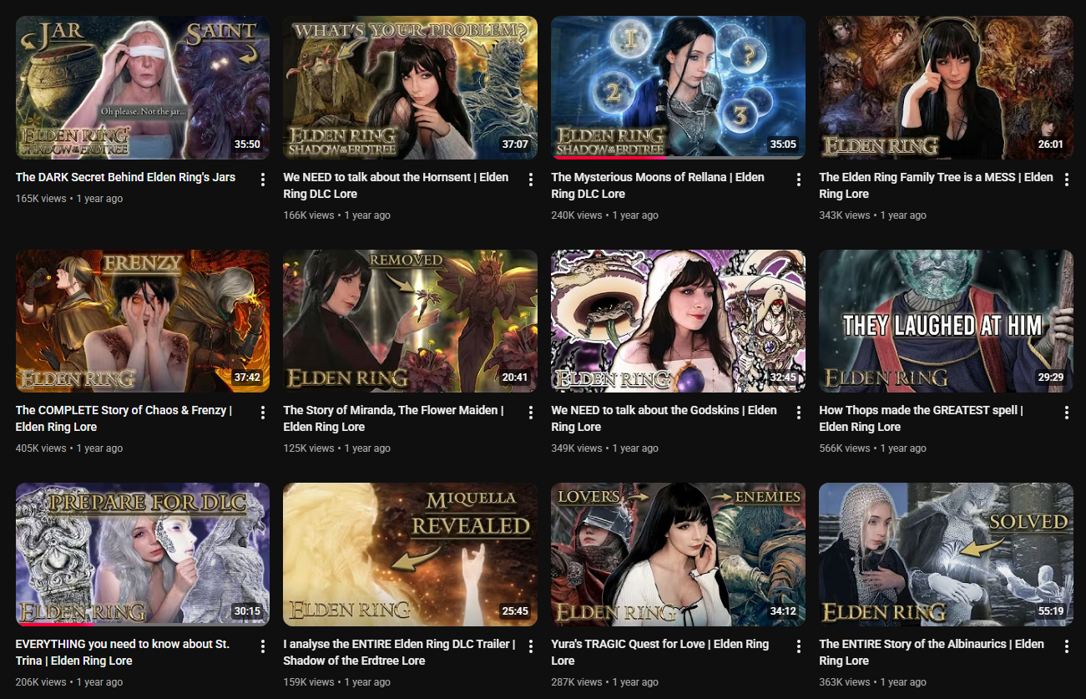Select the "240K views" text
Viewport: 1086px width, 699px height.
pos(577,215)
